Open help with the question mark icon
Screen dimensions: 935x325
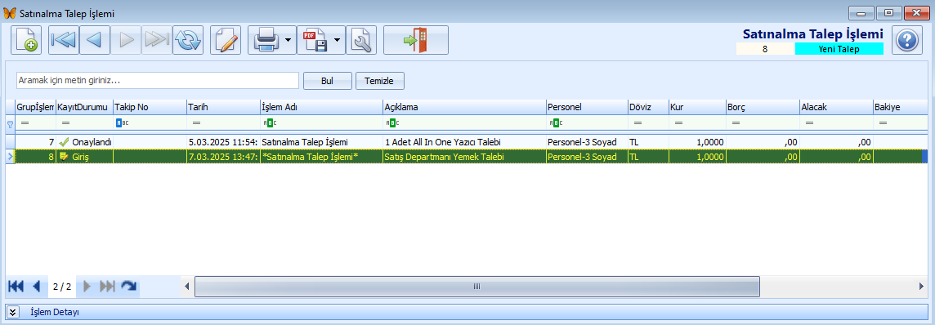coord(907,41)
